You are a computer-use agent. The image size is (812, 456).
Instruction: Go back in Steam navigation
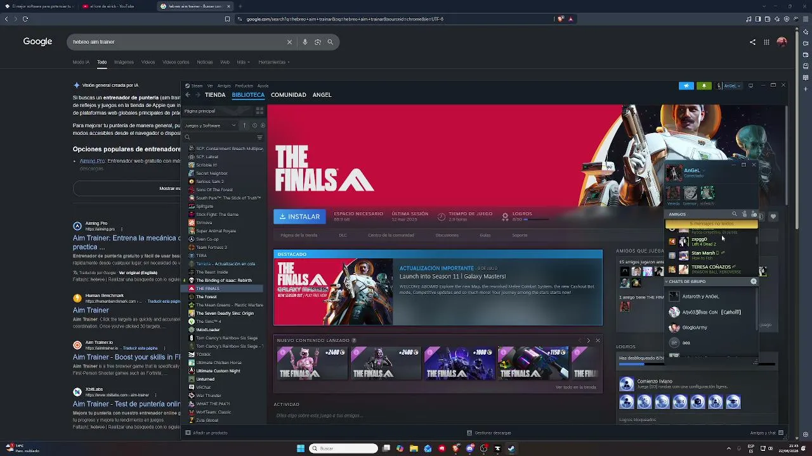point(188,95)
